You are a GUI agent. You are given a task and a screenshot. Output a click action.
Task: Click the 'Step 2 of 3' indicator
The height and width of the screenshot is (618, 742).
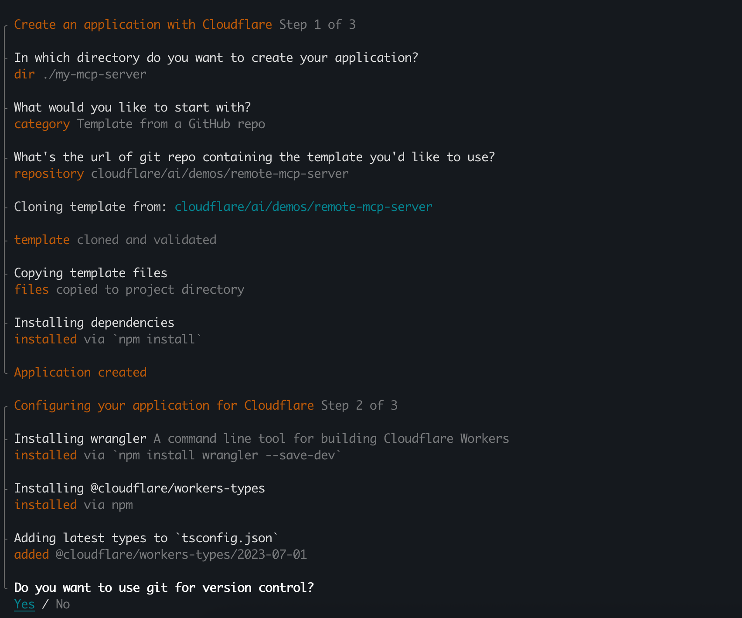359,405
